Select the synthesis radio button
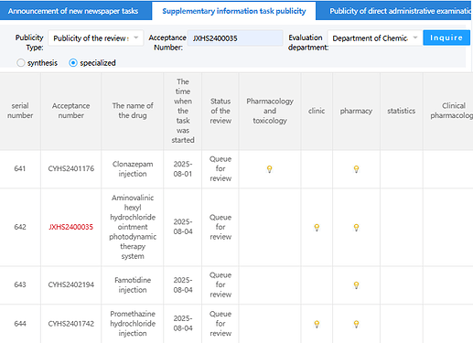Viewport: 473px width, 343px height. tap(21, 63)
